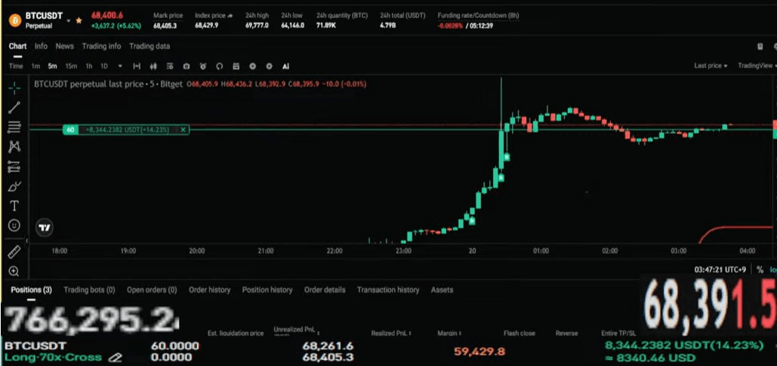Select the trend line drawing tool
The height and width of the screenshot is (366, 777).
tap(14, 107)
